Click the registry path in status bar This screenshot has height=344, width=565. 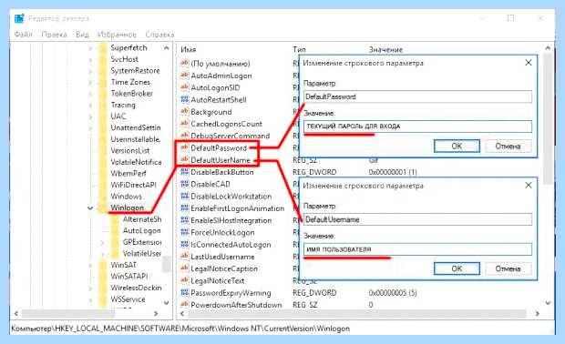coord(180,329)
